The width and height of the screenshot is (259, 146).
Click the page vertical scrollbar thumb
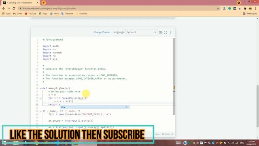(x=258, y=106)
